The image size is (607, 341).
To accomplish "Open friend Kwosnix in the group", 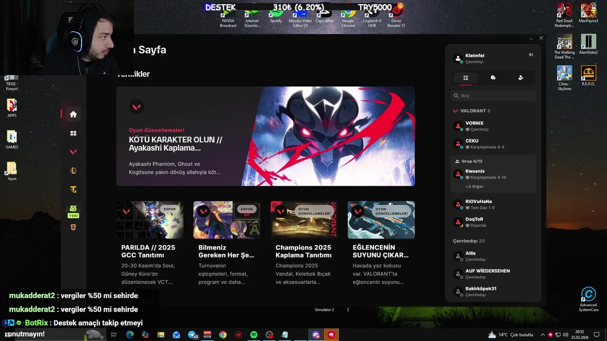I will pos(493,174).
